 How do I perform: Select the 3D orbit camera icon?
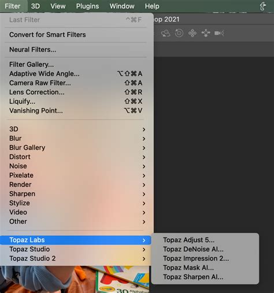[166, 34]
